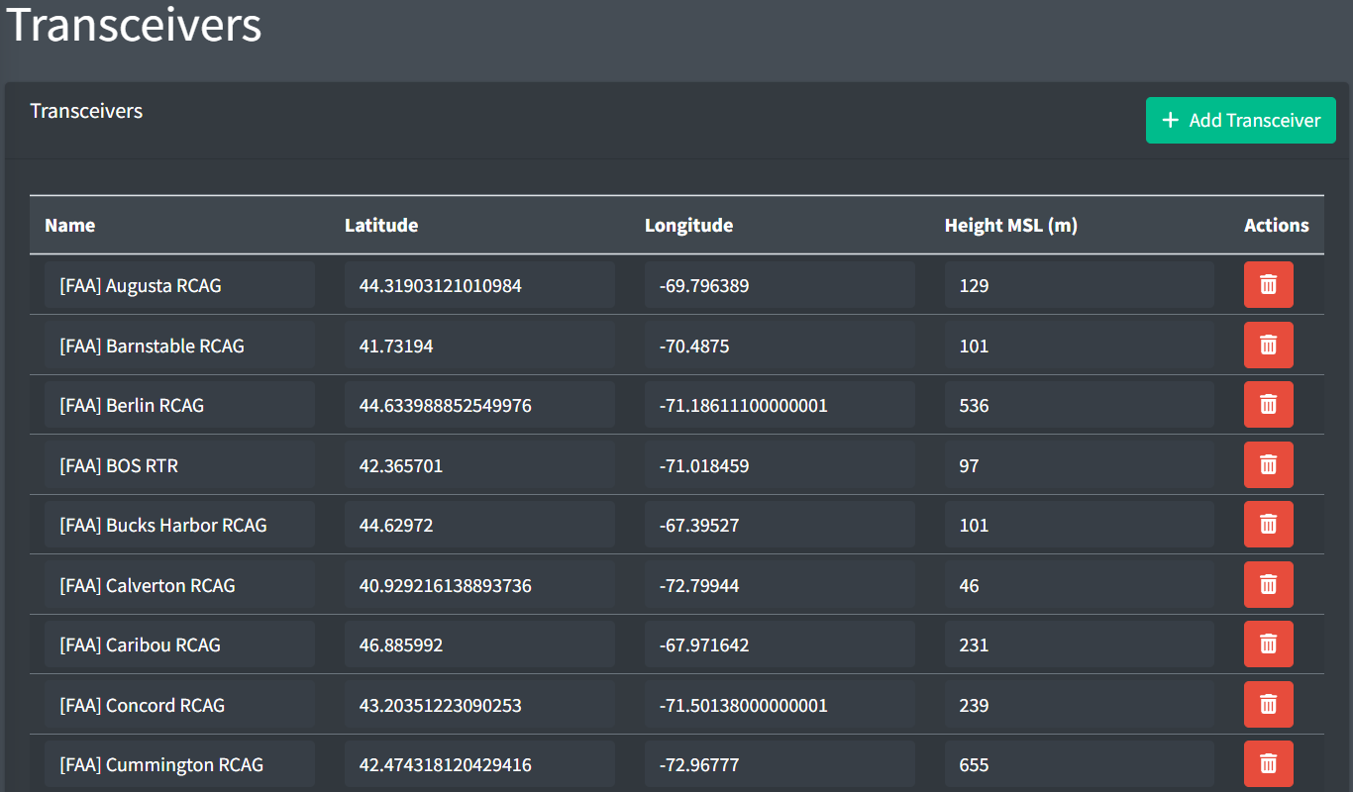Viewport: 1353px width, 792px height.
Task: Edit Augusta RCAG height value 129
Action: coord(1080,285)
